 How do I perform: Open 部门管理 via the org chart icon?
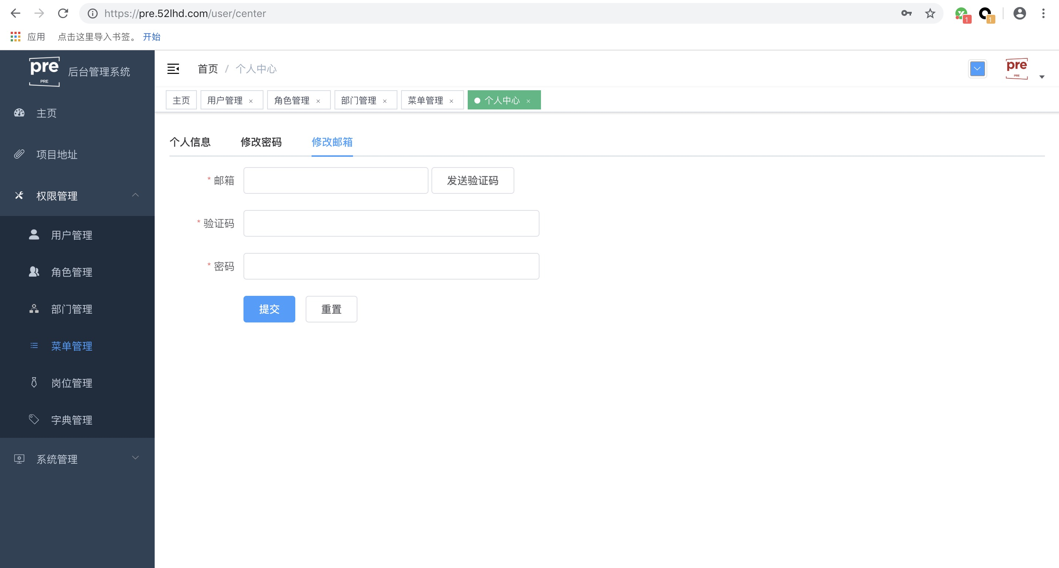click(x=34, y=309)
